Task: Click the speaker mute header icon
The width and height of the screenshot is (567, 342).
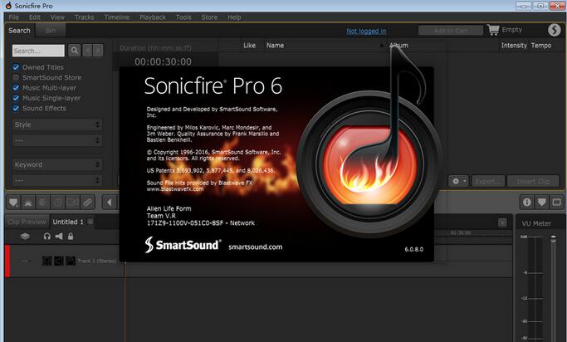Action: [59, 236]
